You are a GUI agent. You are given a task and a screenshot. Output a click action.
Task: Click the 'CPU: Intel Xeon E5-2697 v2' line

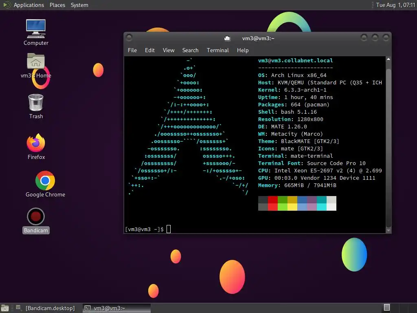[x=320, y=171]
